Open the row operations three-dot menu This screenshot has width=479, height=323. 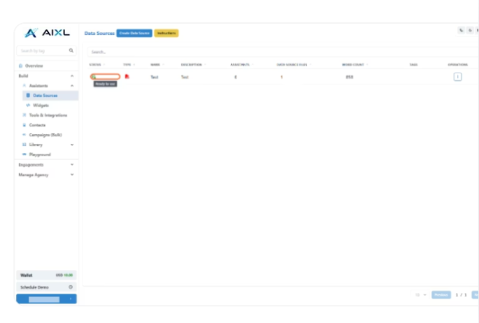(457, 77)
